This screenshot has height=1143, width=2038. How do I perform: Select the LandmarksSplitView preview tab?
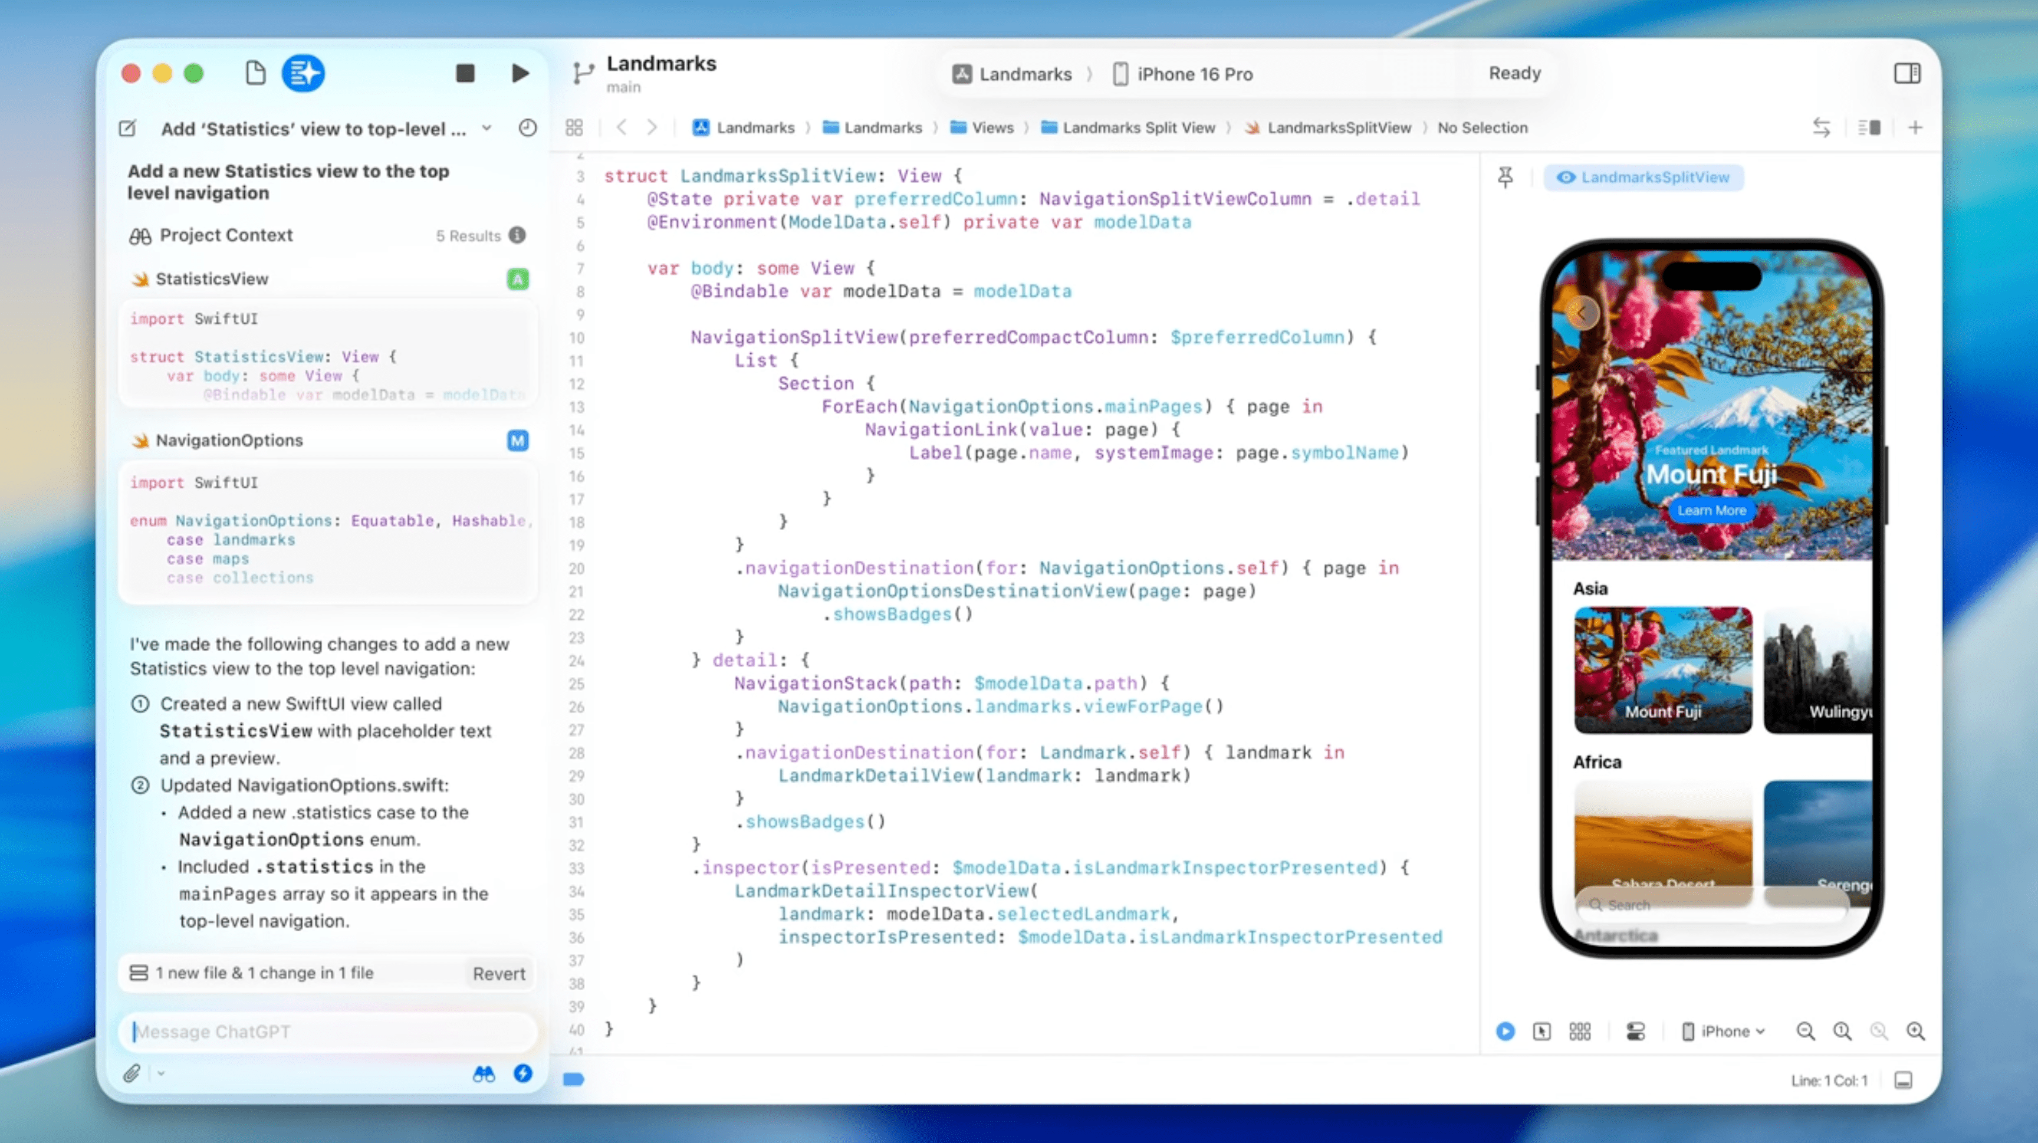pyautogui.click(x=1643, y=177)
